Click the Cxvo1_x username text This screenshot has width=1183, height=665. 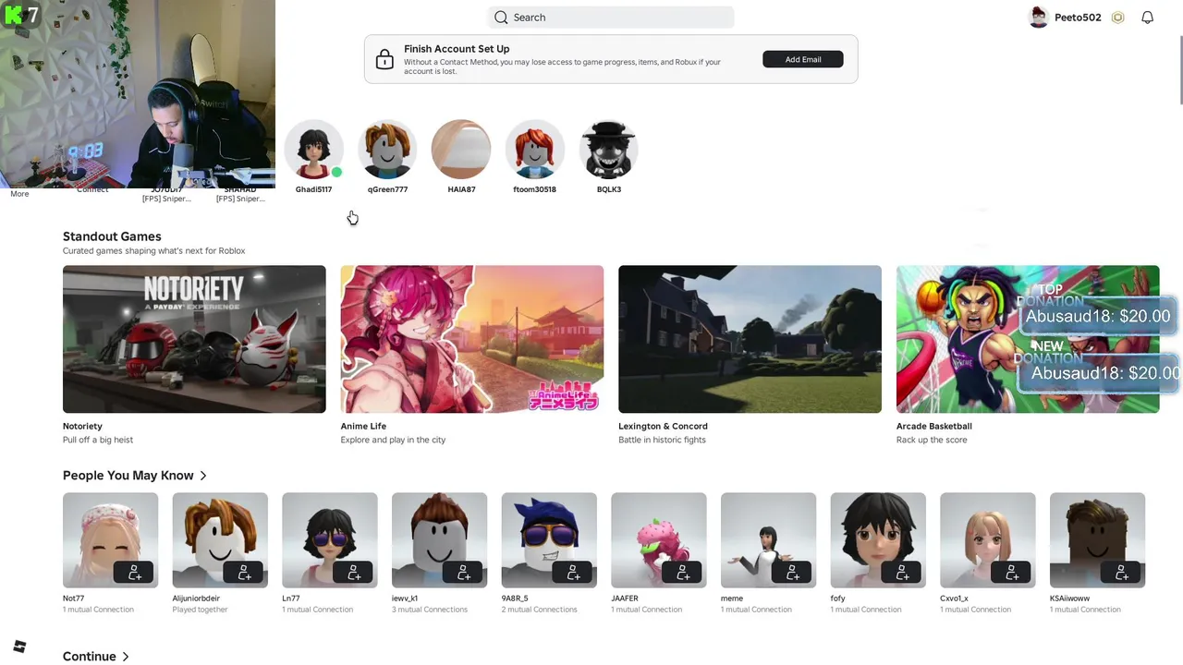[x=954, y=598]
